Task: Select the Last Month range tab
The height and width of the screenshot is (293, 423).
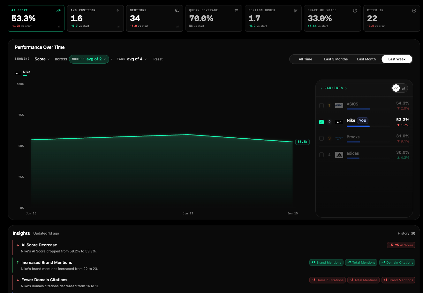Action: (x=366, y=59)
